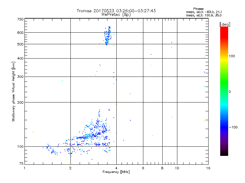245x183 pixels.
Task: Click the '8' frequency axis tick label
Action: tap(162, 168)
